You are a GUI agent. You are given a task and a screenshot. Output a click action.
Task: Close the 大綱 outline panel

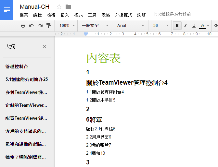pyautogui.click(x=45, y=47)
